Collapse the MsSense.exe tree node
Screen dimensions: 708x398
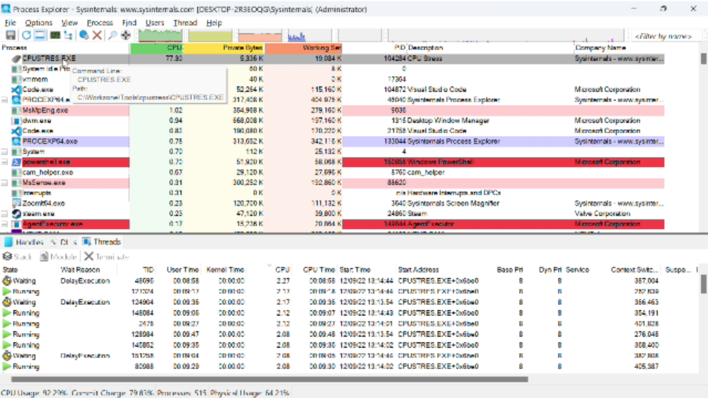4,183
